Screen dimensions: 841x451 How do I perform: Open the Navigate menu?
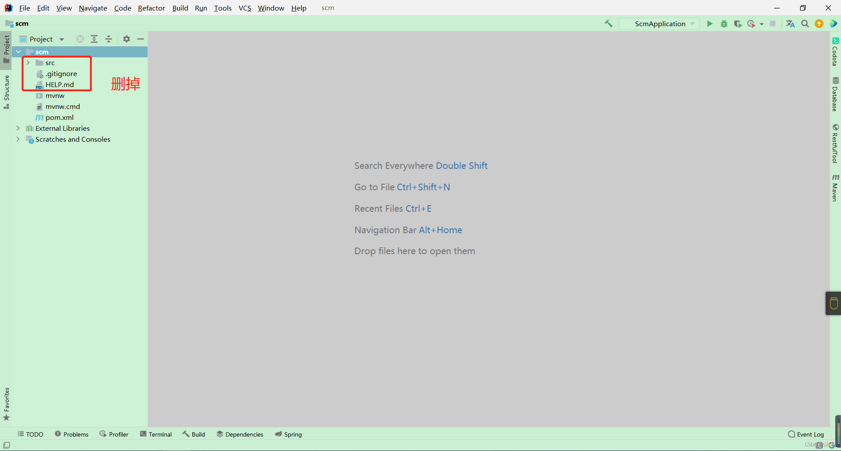click(x=93, y=8)
